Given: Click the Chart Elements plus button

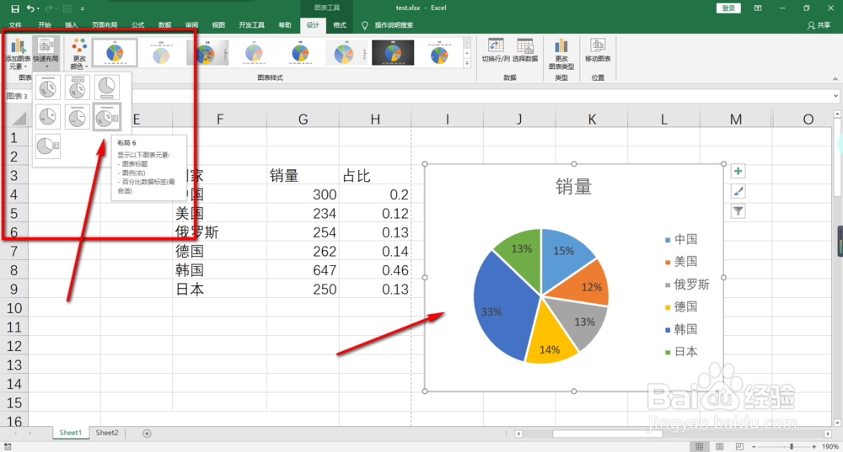Looking at the screenshot, I should pos(738,171).
